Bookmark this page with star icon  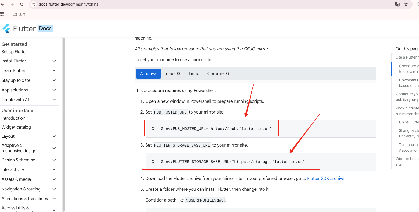406,4
